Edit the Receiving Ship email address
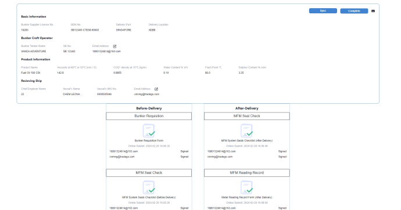 (x=156, y=89)
